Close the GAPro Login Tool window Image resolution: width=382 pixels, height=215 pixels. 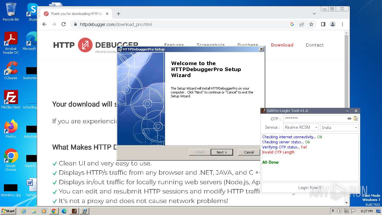[356, 111]
